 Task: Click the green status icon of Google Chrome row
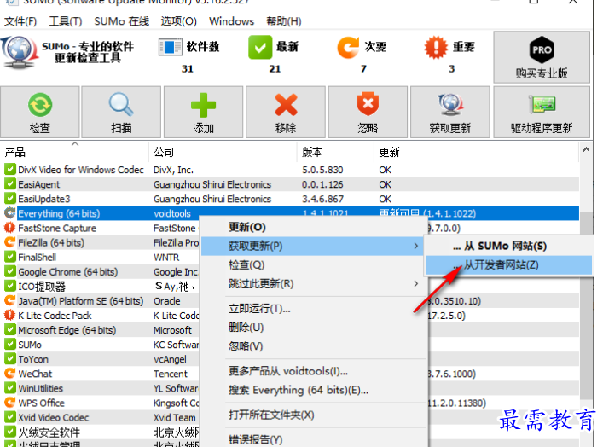10,271
